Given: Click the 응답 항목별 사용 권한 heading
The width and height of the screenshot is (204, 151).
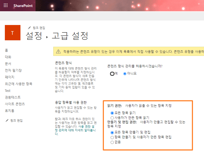Looking at the screenshot, I should click(71, 102).
